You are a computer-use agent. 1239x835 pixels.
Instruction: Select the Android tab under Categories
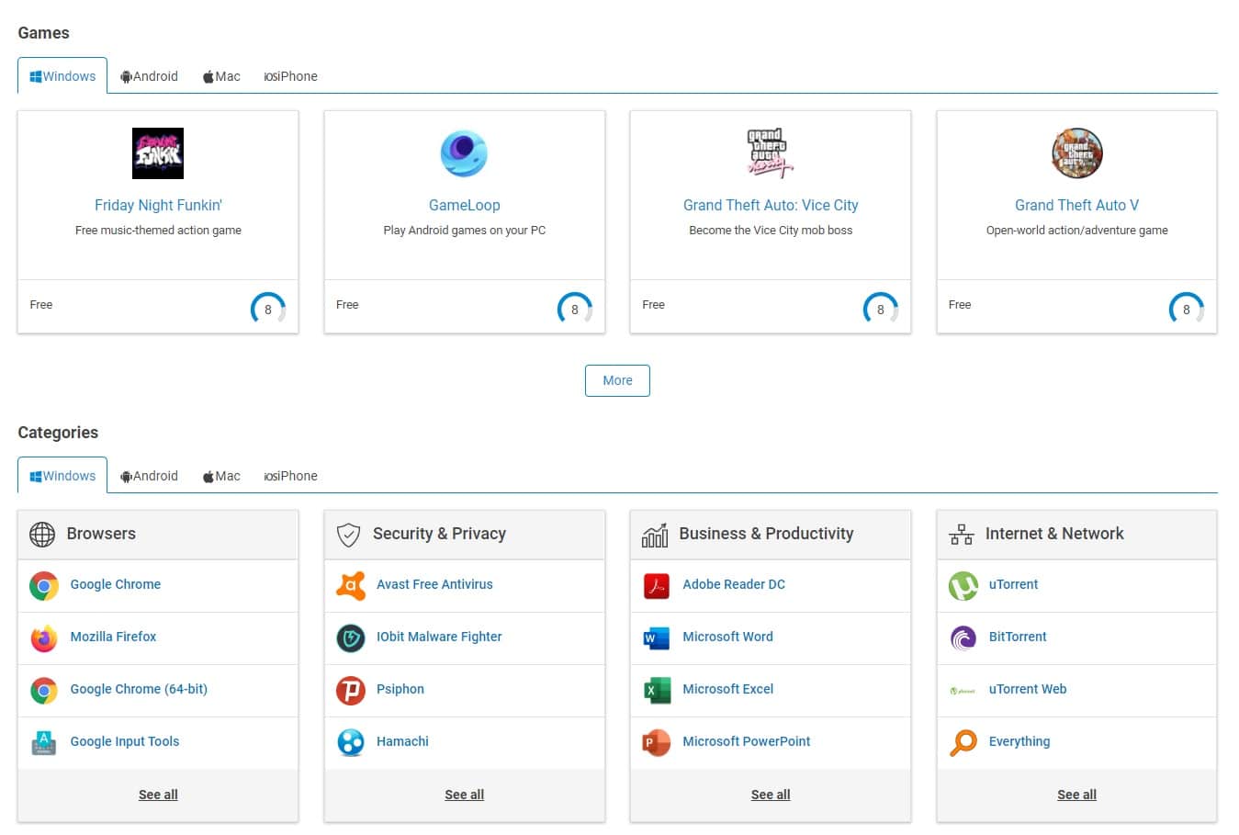tap(149, 476)
